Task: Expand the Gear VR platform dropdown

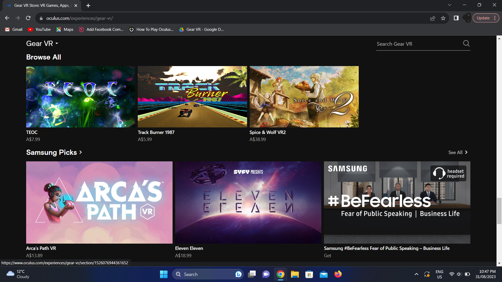Action: (x=42, y=44)
